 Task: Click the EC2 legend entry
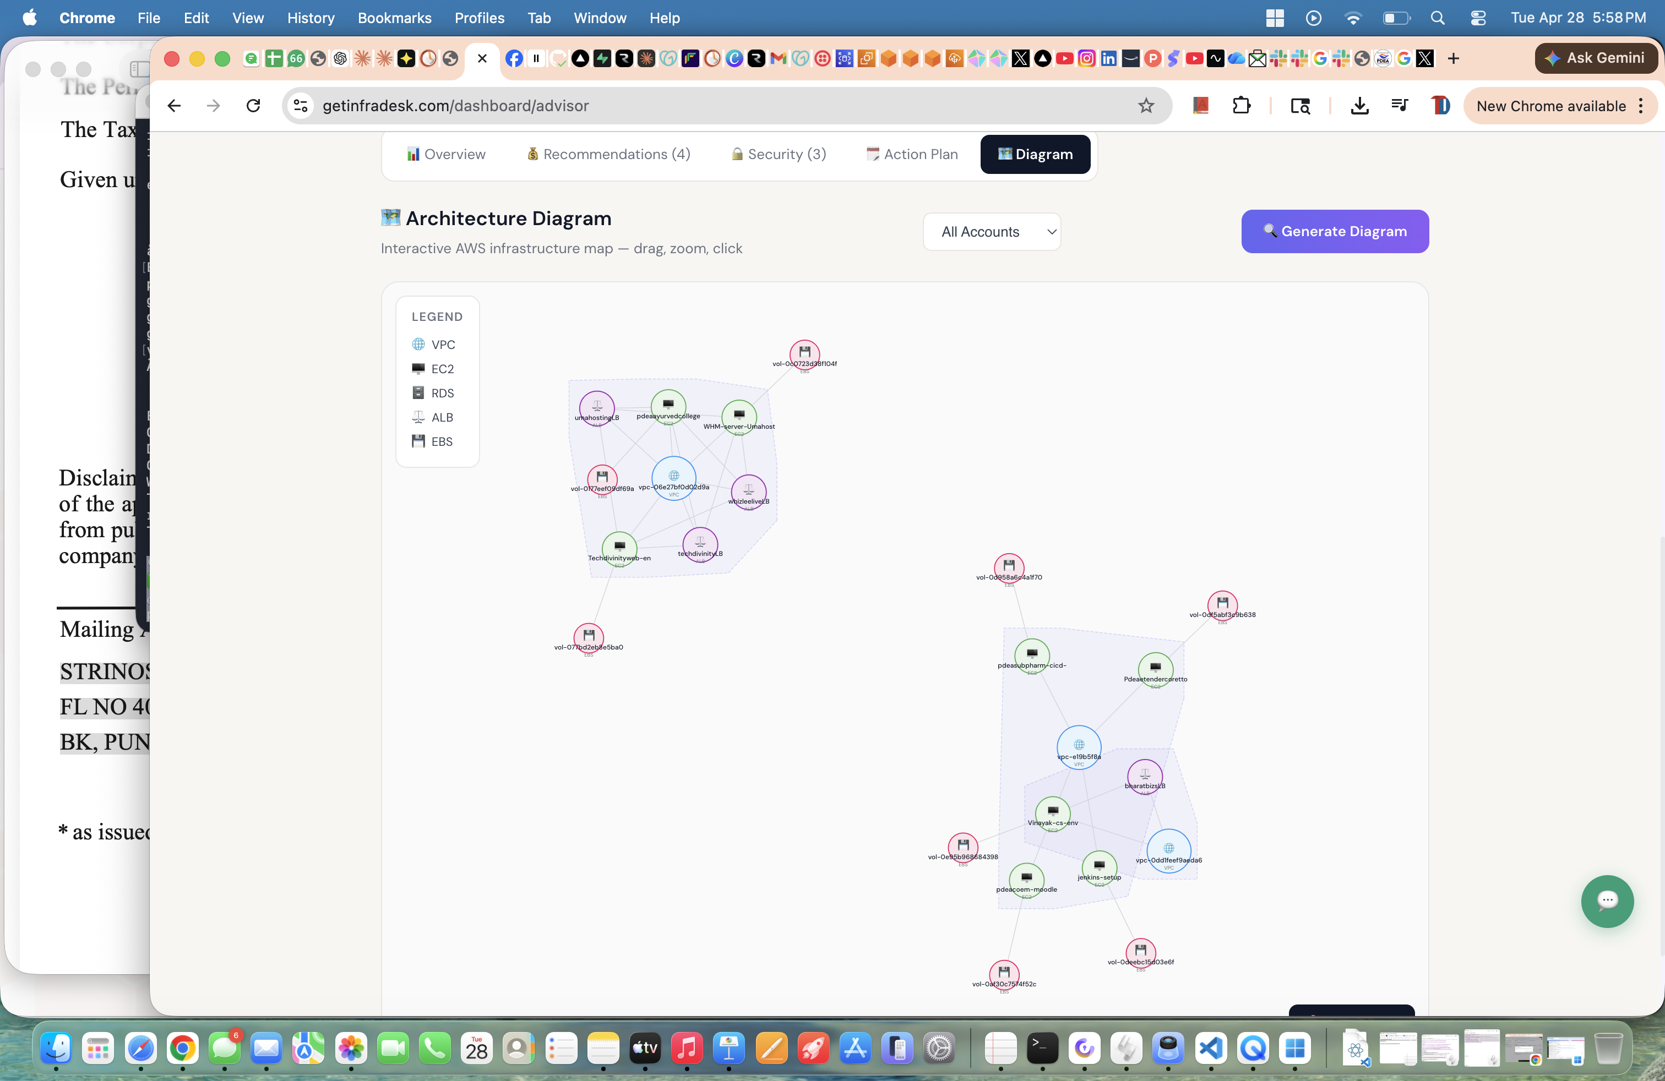click(x=433, y=368)
